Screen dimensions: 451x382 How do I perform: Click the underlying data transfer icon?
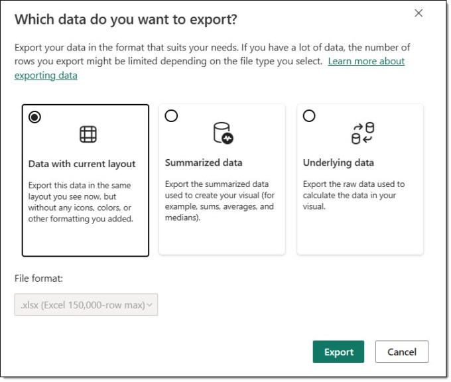[x=363, y=133]
